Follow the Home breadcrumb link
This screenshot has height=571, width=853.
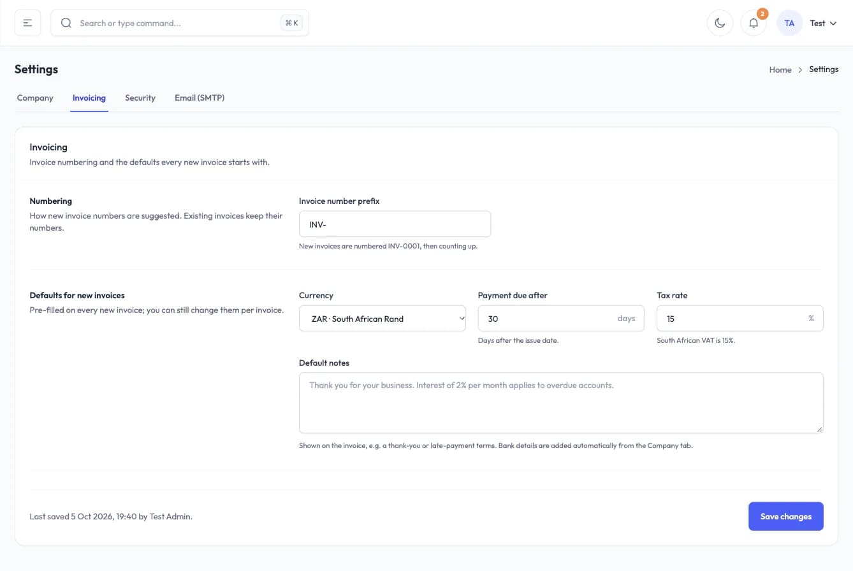tap(780, 70)
